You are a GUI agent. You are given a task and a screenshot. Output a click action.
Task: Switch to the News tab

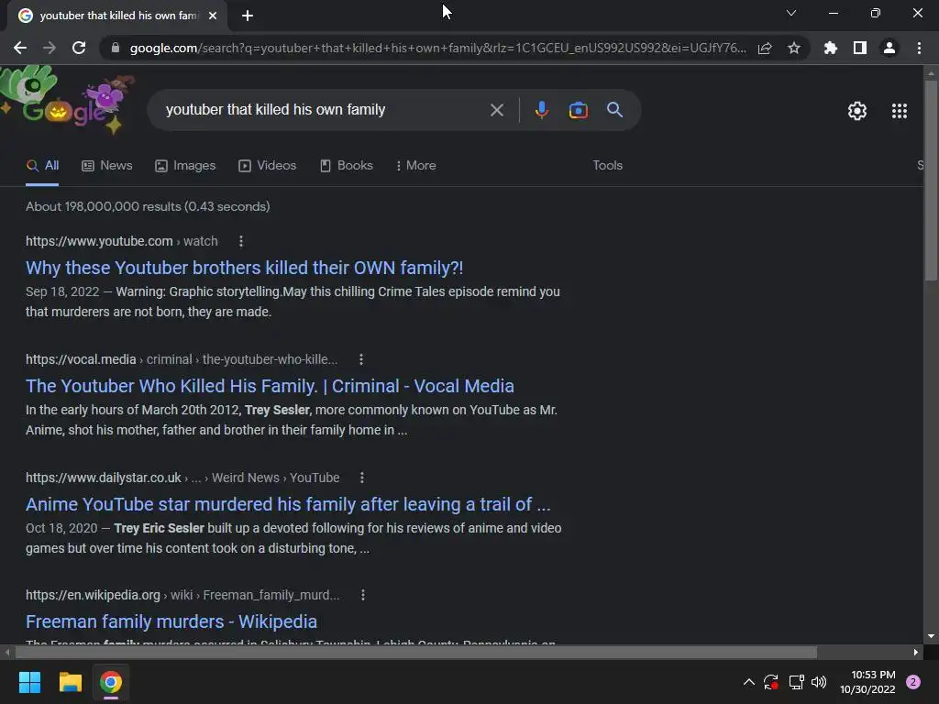point(106,166)
